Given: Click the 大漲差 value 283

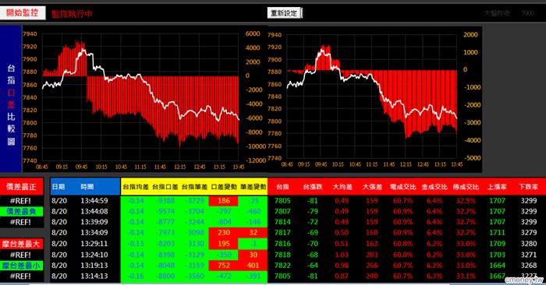Looking at the screenshot, I should [372, 255].
